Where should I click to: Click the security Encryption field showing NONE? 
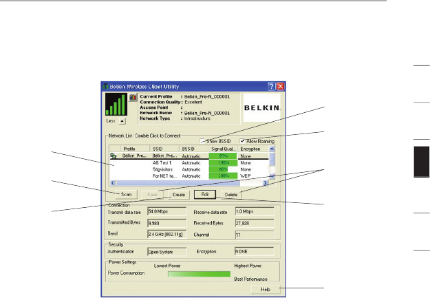pyautogui.click(x=254, y=251)
